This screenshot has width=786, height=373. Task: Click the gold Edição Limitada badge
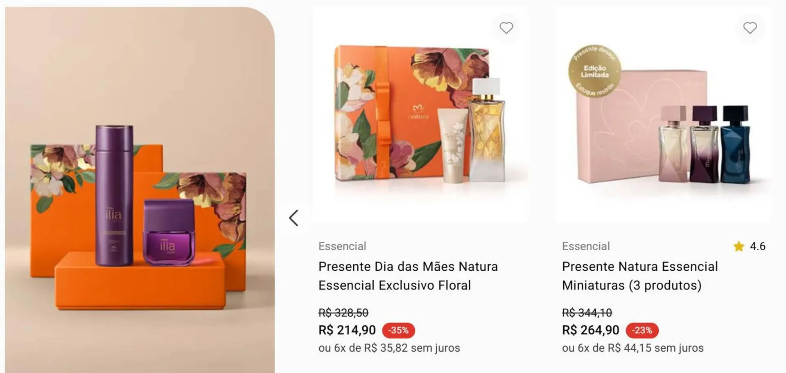pyautogui.click(x=594, y=72)
